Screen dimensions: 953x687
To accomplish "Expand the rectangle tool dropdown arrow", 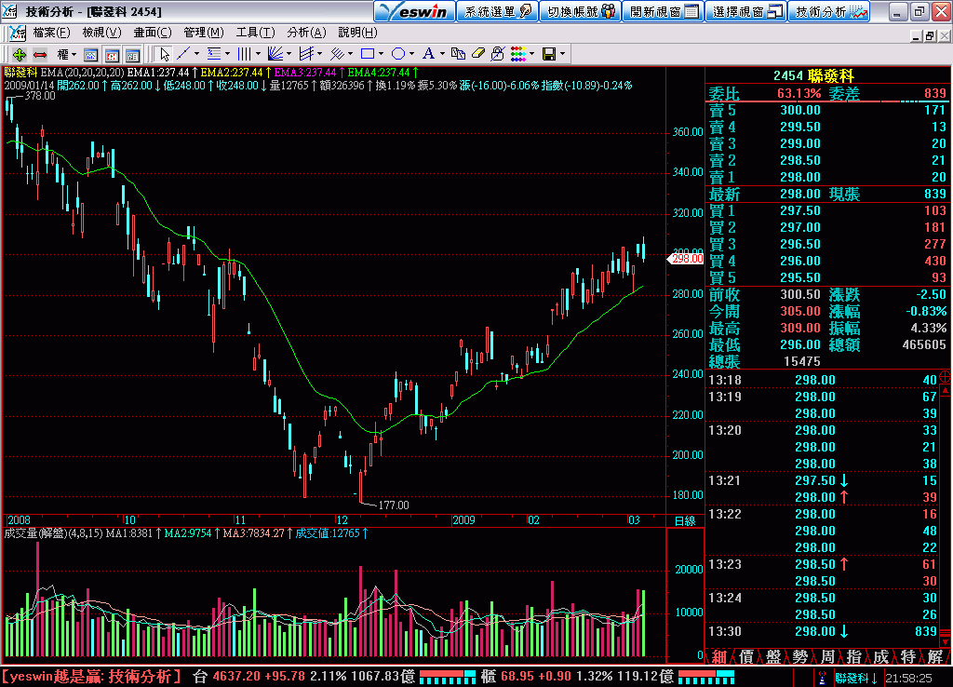I will (x=381, y=54).
